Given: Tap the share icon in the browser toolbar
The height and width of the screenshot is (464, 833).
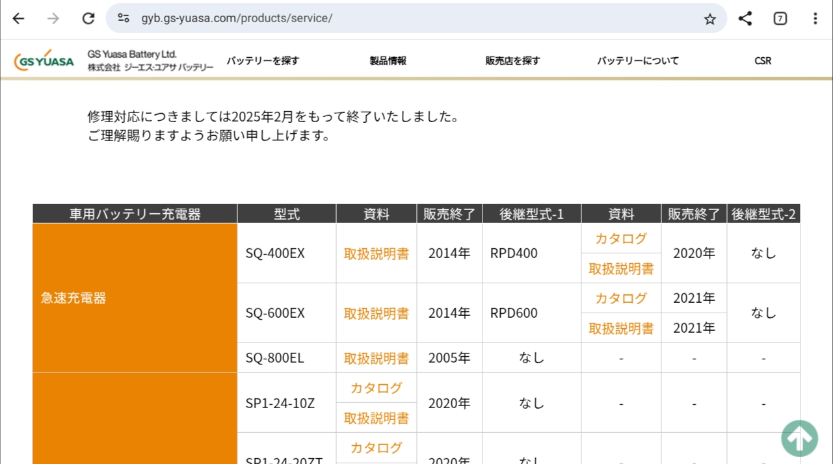Looking at the screenshot, I should point(745,18).
